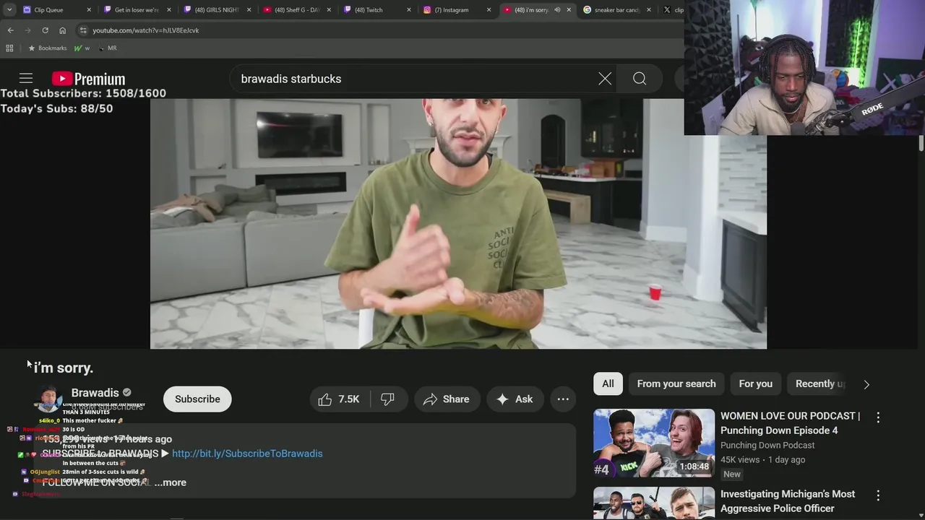Share the video
Screen dimensions: 925x520
click(447, 399)
